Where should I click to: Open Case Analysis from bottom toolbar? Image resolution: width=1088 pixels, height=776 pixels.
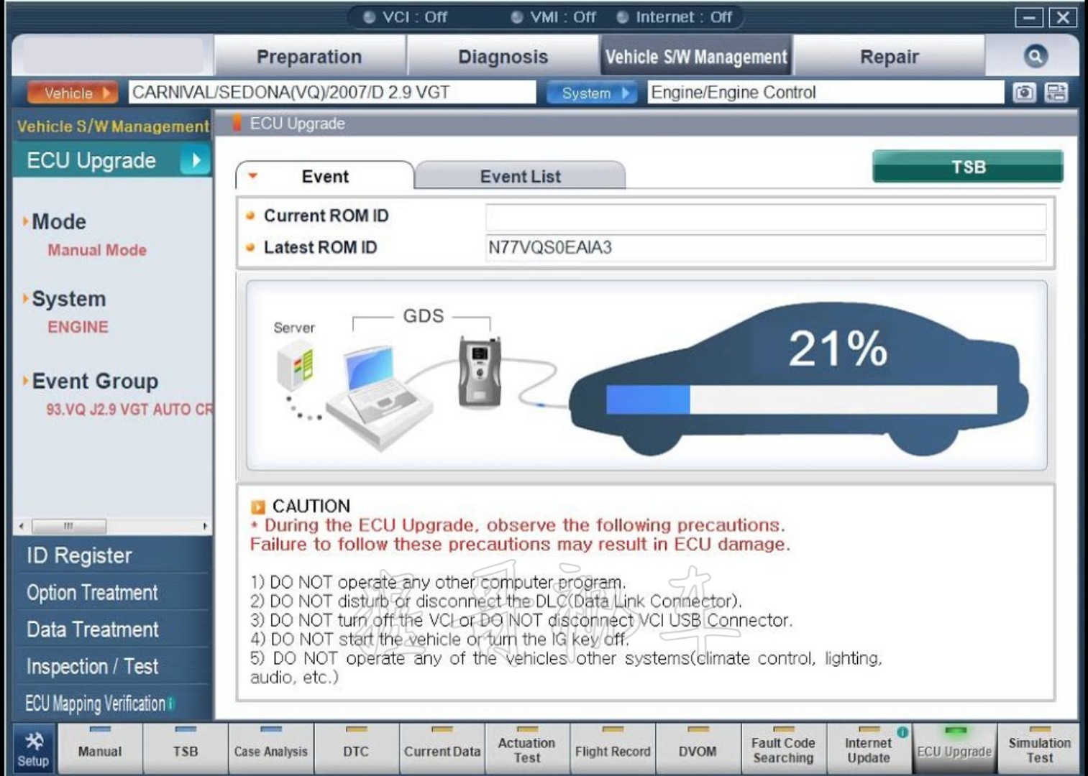[270, 749]
